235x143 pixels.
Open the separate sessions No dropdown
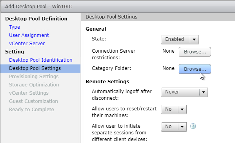[174, 126]
